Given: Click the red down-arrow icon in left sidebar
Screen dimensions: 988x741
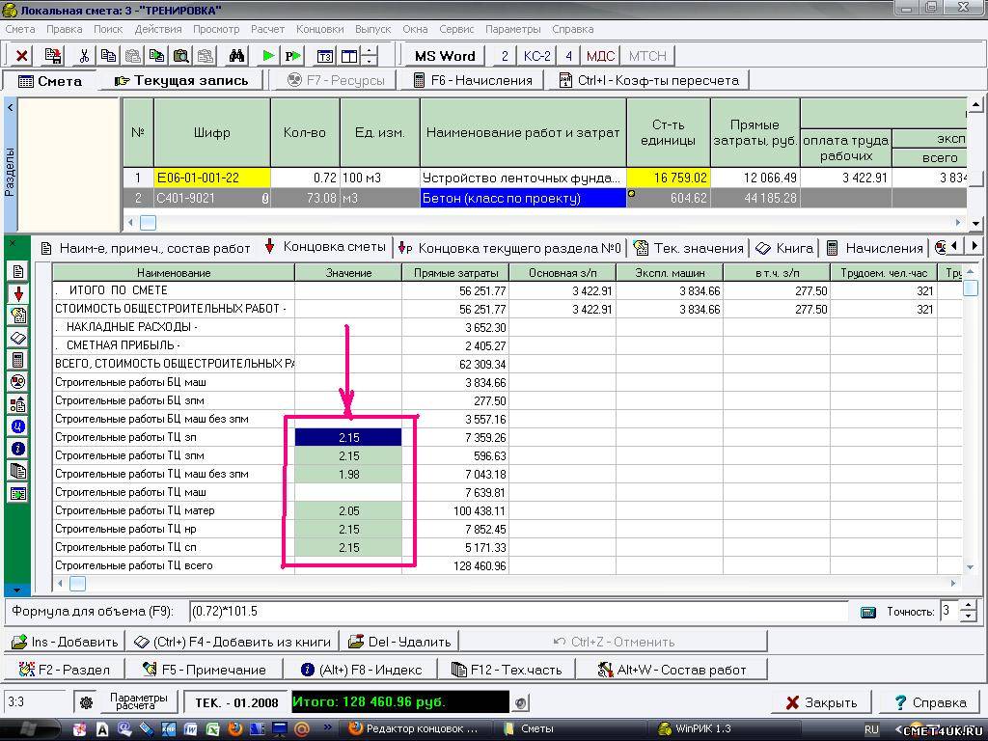Looking at the screenshot, I should point(17,293).
